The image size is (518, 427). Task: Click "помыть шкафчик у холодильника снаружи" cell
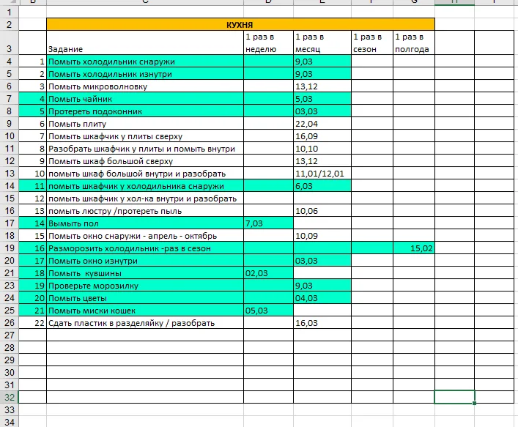pos(145,186)
